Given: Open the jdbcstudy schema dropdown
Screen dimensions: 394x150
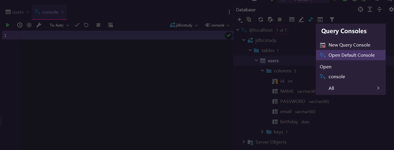Looking at the screenshot, I should click(x=184, y=25).
